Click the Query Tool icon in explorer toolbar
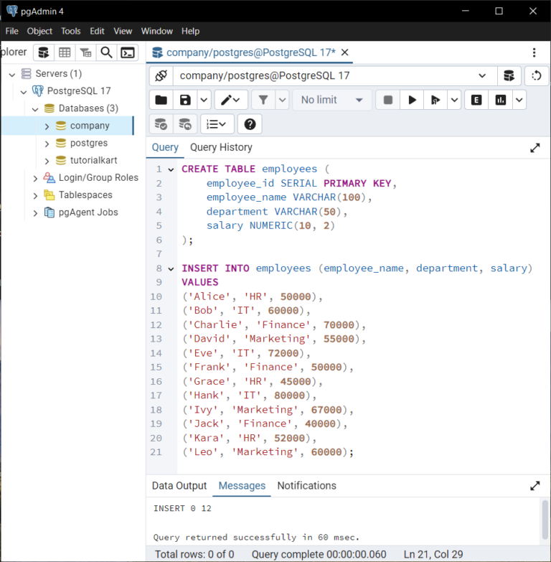The image size is (551, 562). [x=44, y=52]
